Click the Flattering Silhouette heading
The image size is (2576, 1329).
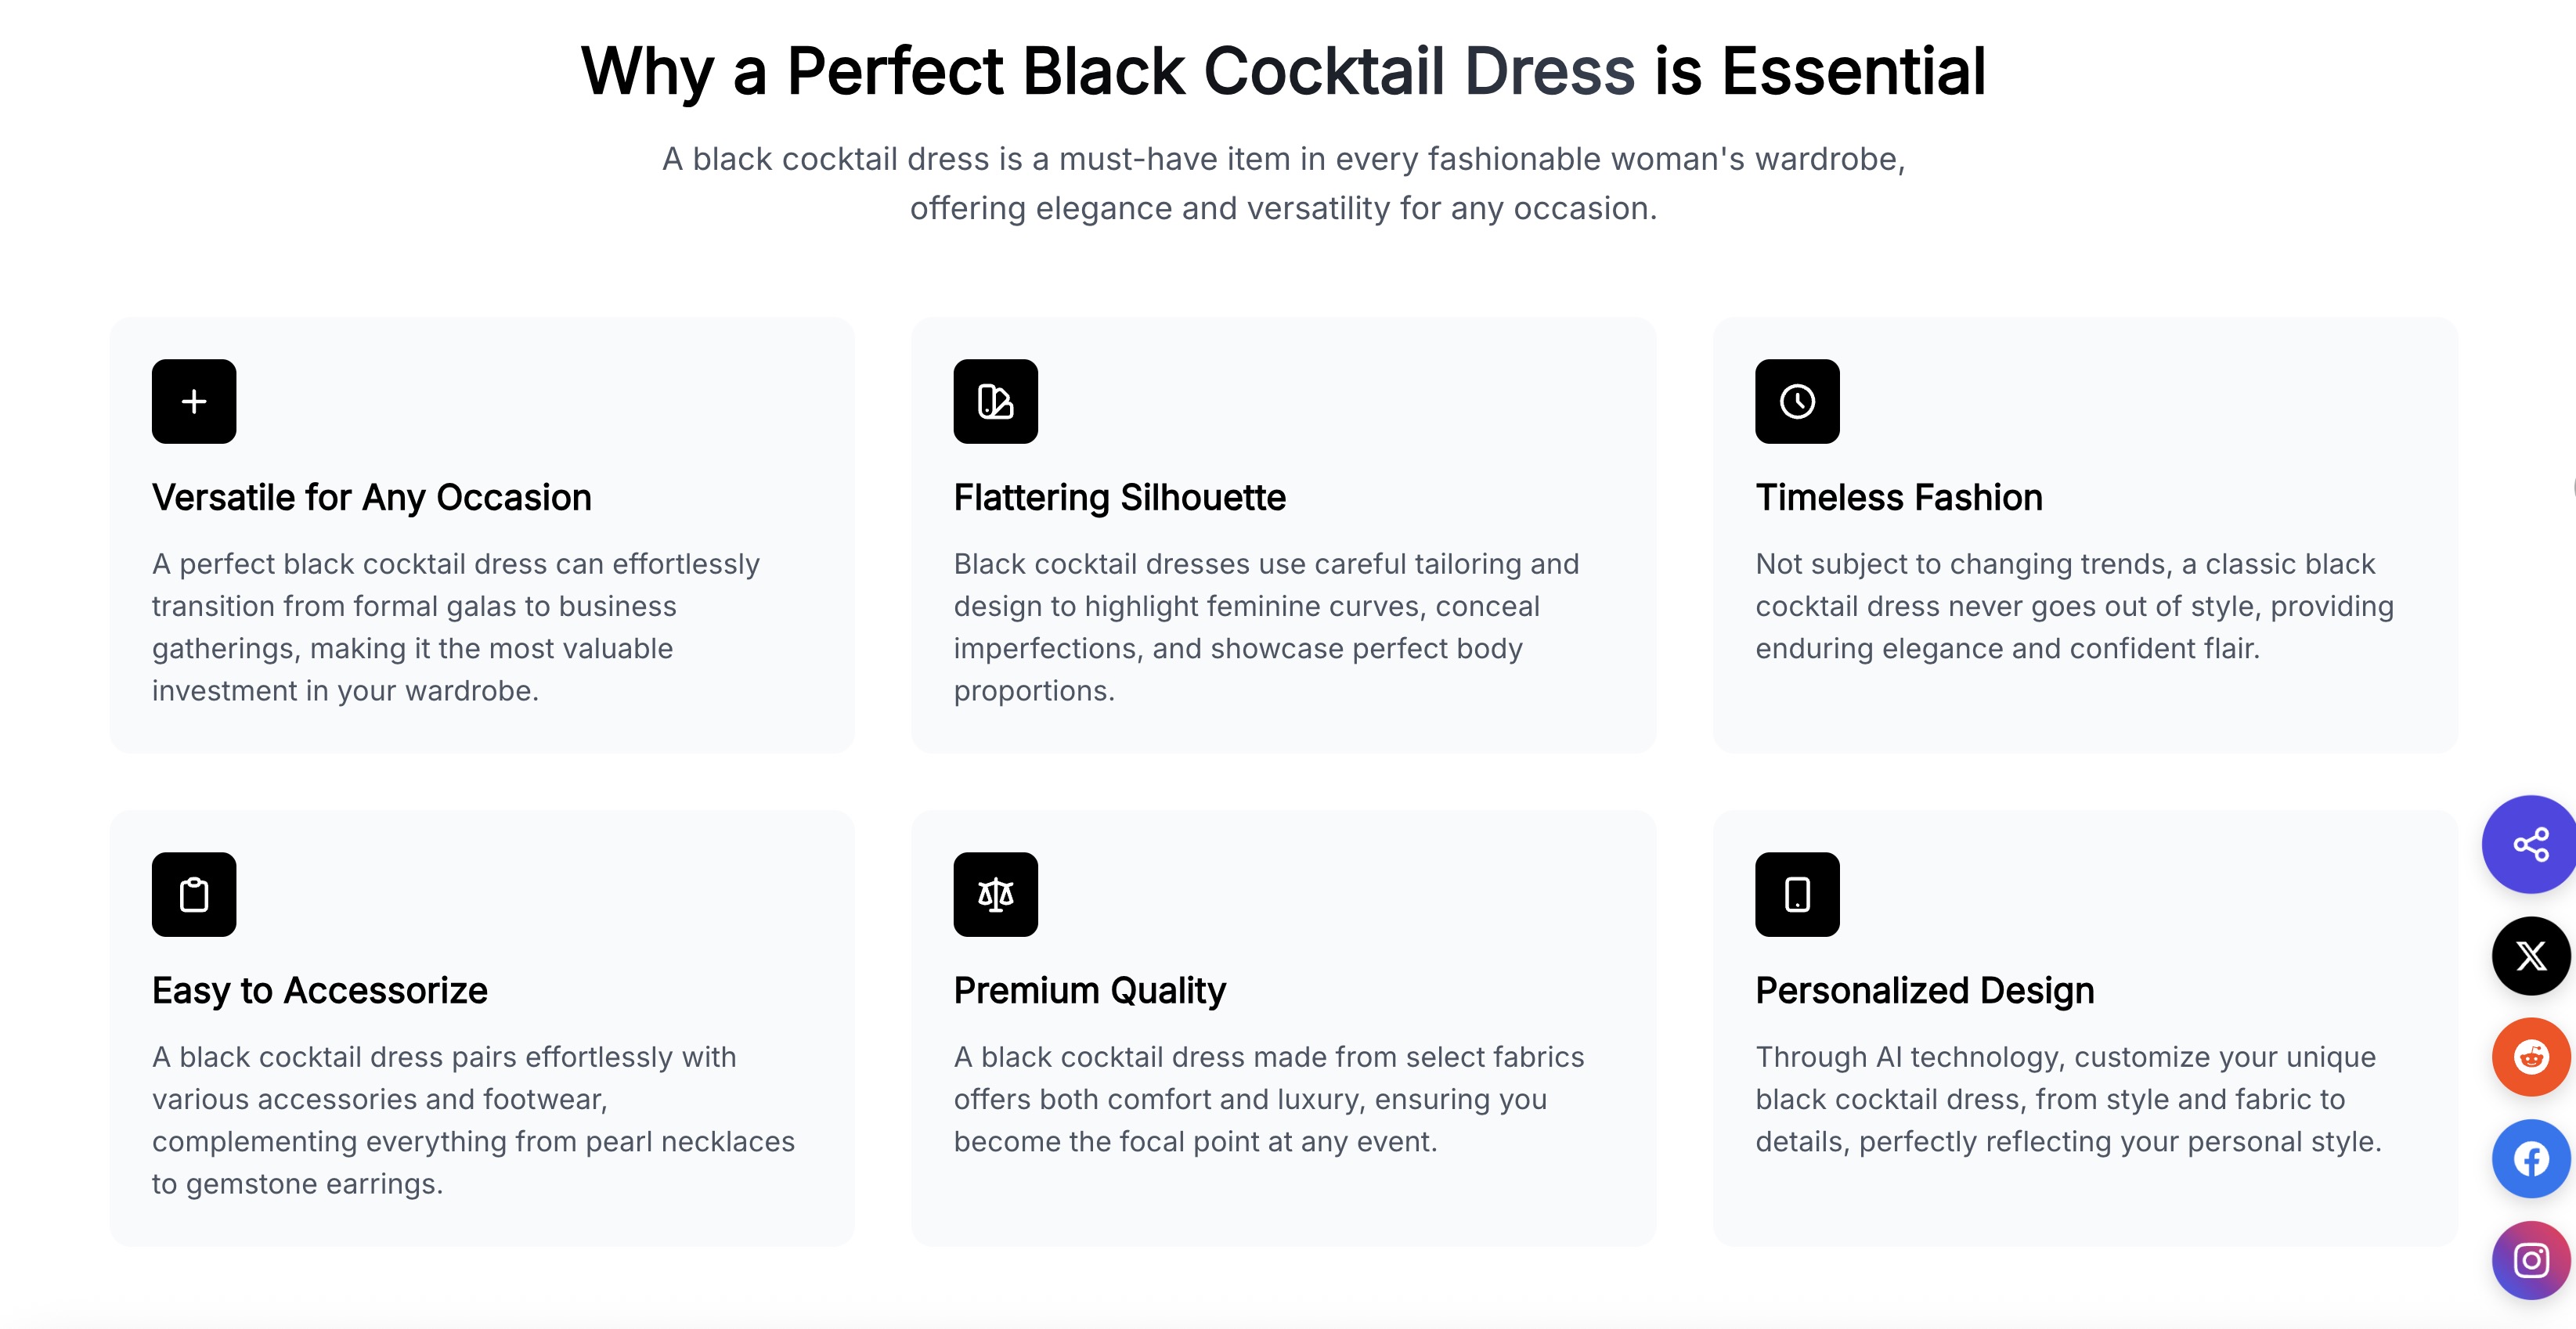point(1119,497)
